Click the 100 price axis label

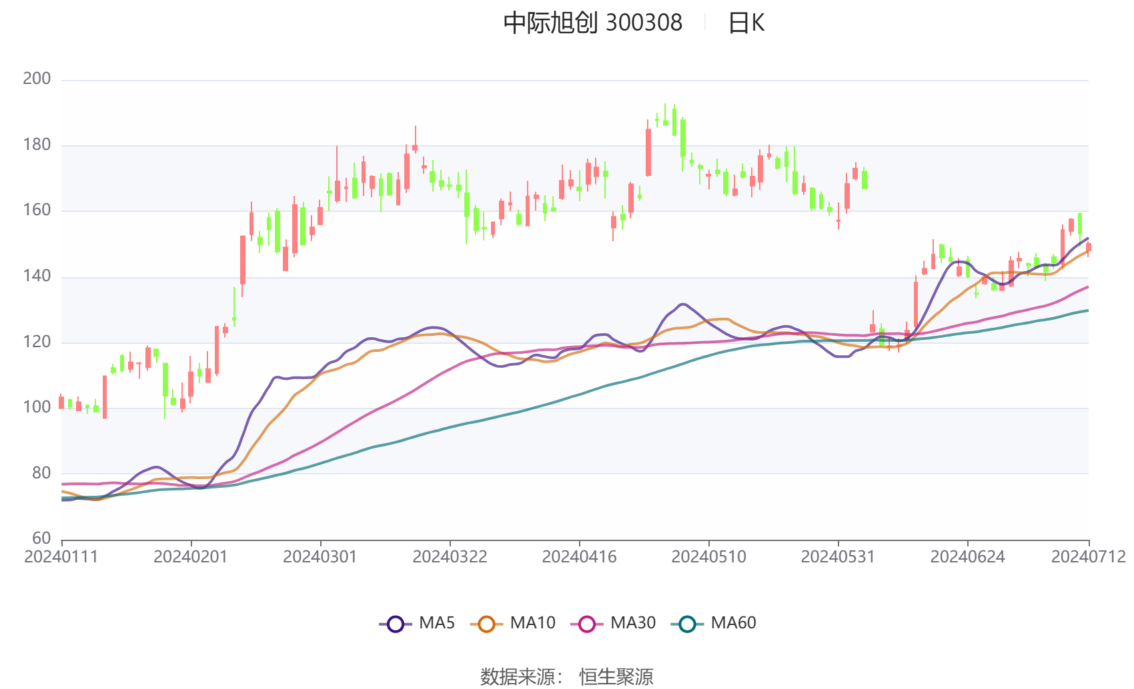click(37, 407)
